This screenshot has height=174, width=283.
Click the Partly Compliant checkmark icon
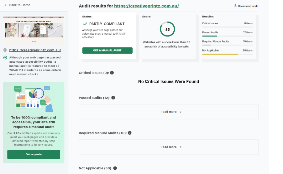(x=85, y=24)
